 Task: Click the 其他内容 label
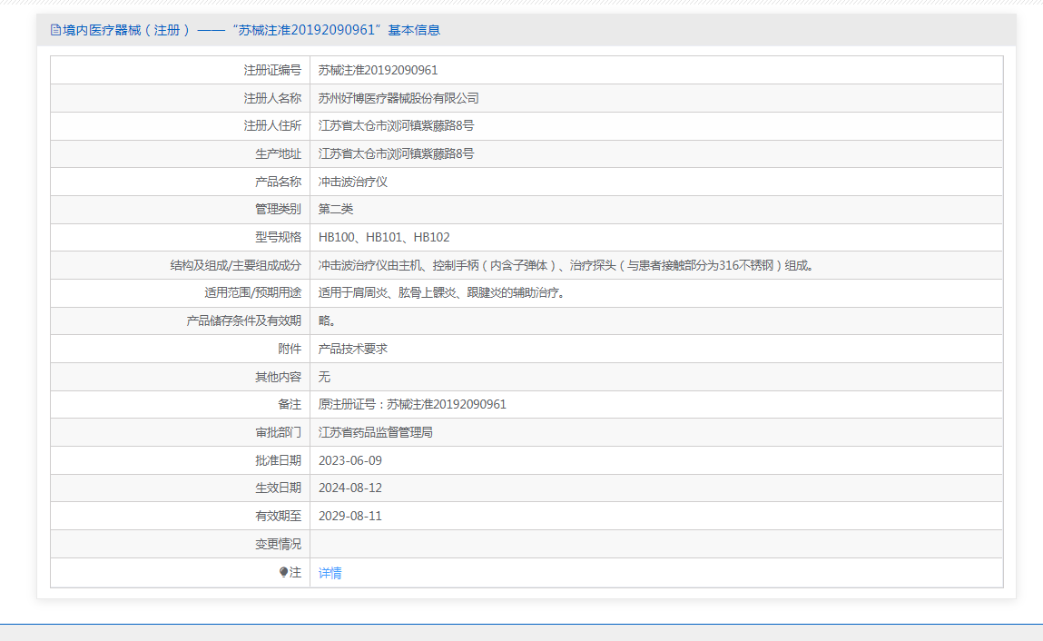click(278, 377)
